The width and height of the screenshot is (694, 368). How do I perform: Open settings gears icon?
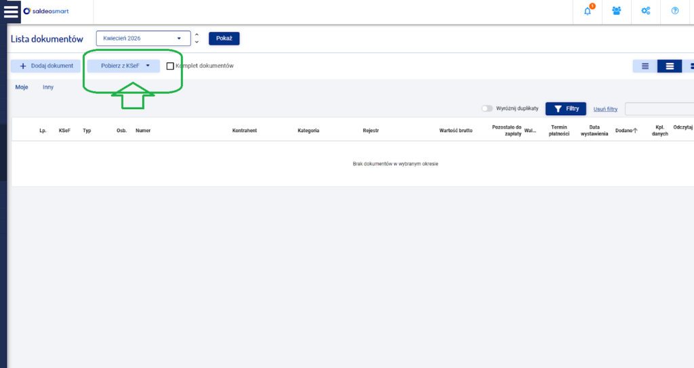646,11
